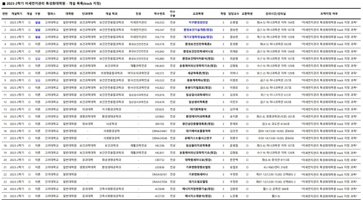Click schedule '월(1-2) 공학관 368호'
Image resolution: width=363 pixels, height=200 pixels.
[276, 189]
